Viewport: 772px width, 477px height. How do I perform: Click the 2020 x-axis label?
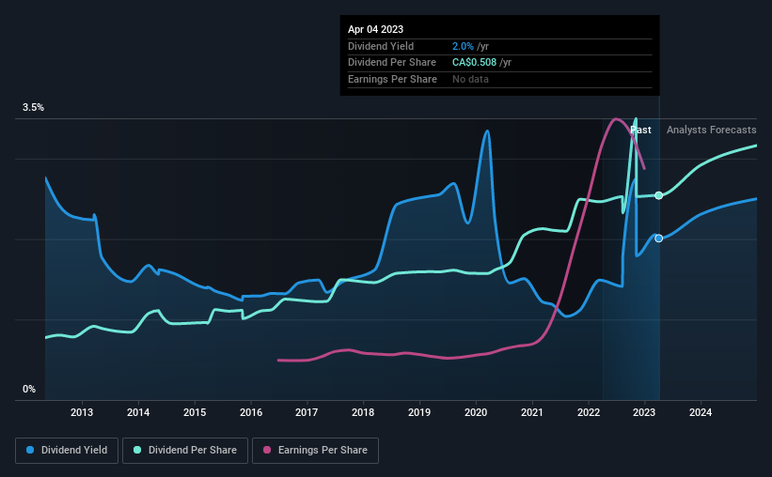(476, 412)
